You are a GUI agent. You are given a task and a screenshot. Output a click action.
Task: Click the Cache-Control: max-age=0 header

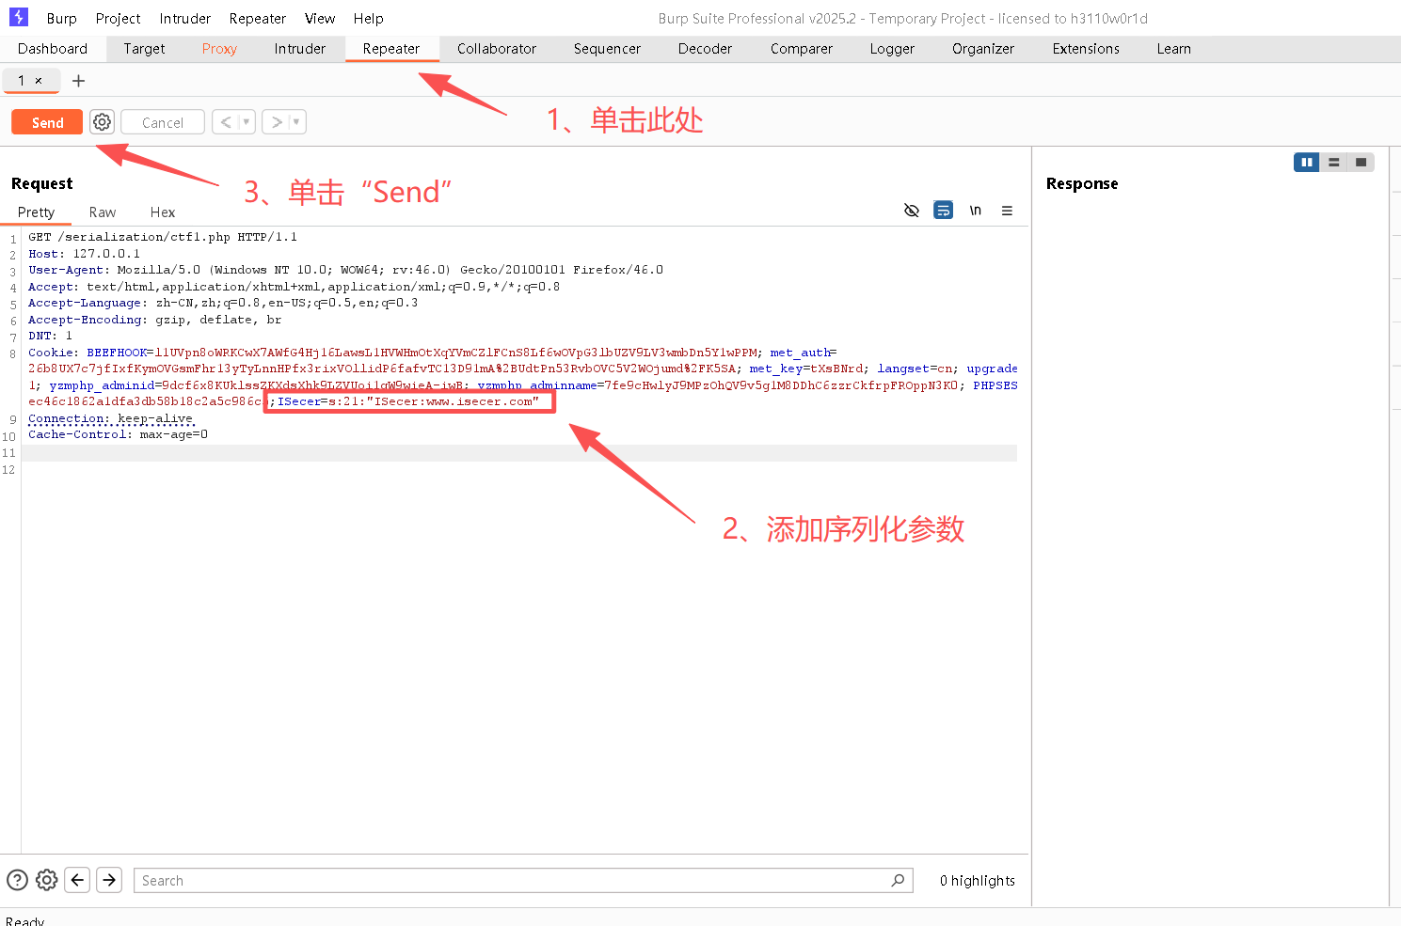pos(118,434)
